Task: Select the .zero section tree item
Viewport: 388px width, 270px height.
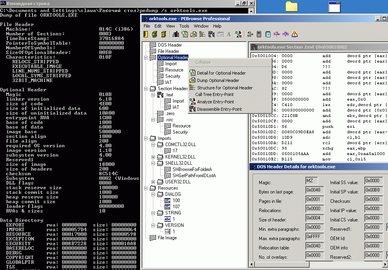Action: coord(170,113)
